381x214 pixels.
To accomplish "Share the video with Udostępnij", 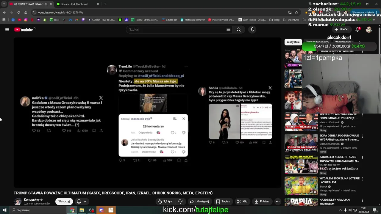I will 199,201.
